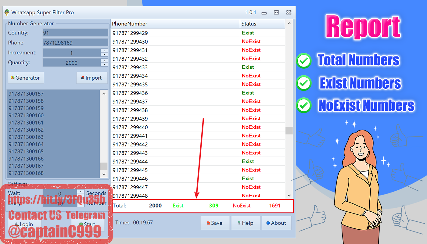The height and width of the screenshot is (244, 427).
Task: Click the Total count value 2000
Action: pyautogui.click(x=156, y=206)
